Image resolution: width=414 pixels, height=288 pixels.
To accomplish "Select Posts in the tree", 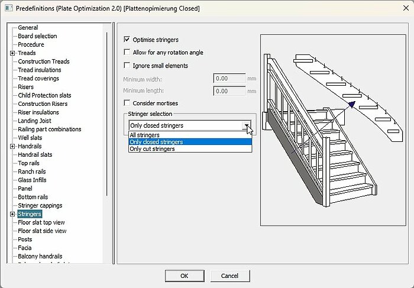I will click(x=25, y=239).
